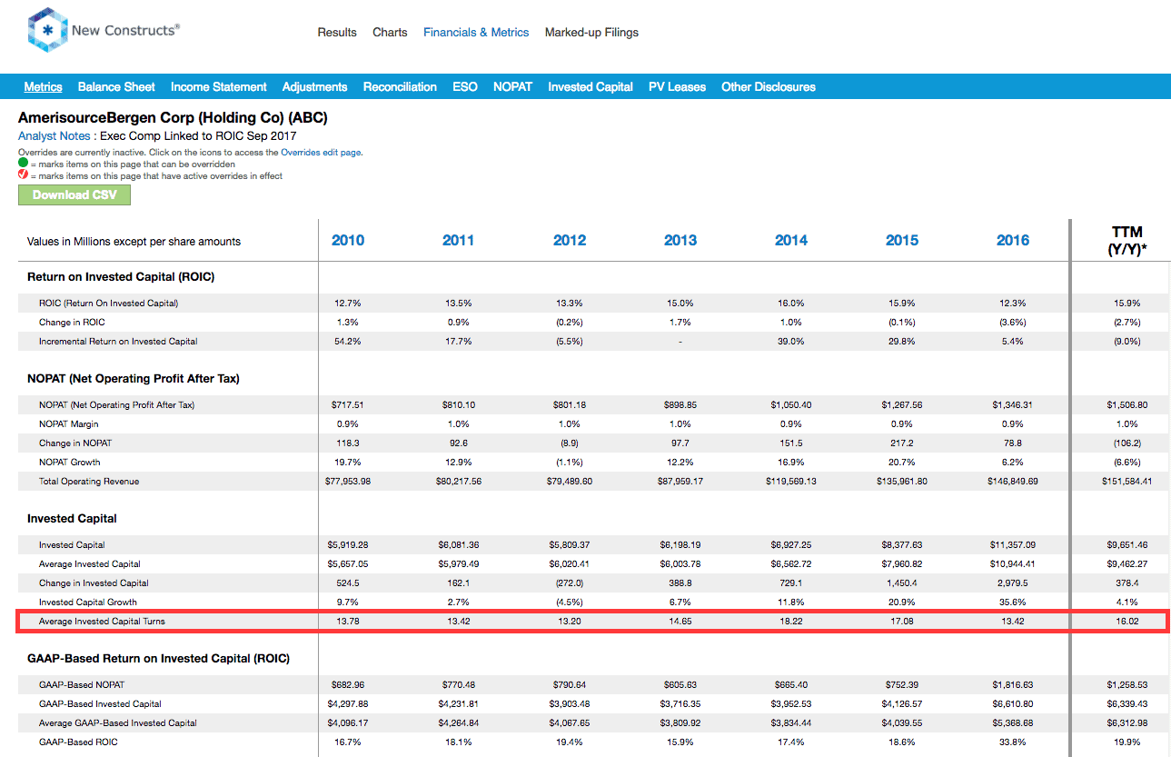Click 2011 Incremental Return value 17.7%

point(461,341)
